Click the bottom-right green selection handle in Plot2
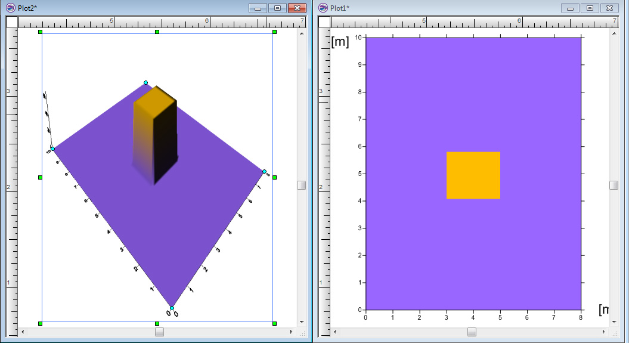The image size is (629, 343). 274,323
